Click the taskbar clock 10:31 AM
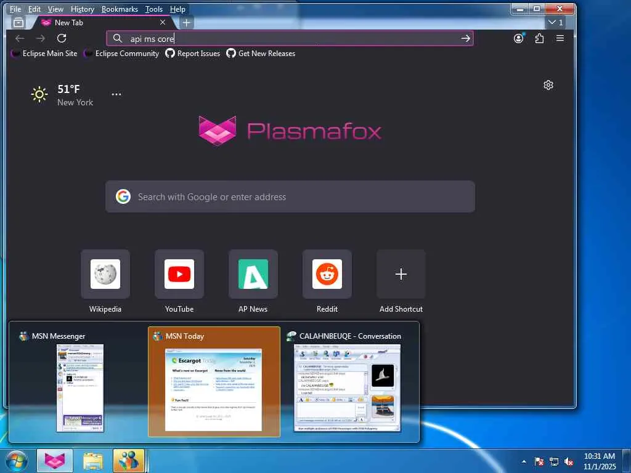This screenshot has width=631, height=473. click(x=599, y=461)
